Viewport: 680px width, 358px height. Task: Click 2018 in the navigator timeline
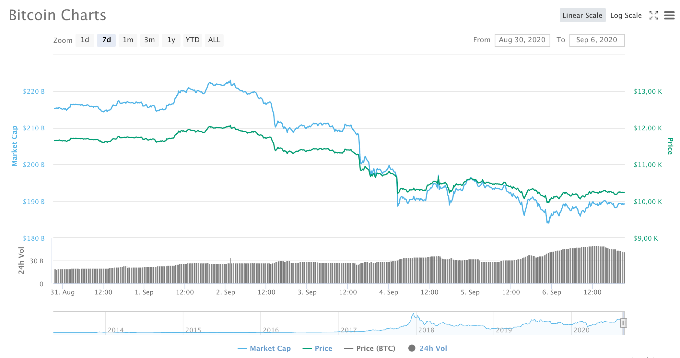click(x=426, y=330)
